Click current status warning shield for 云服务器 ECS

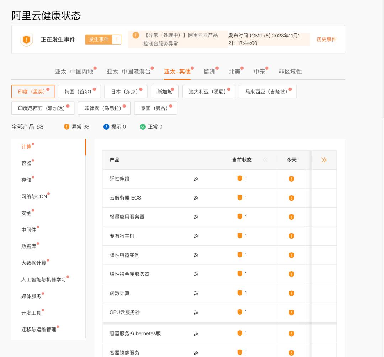(240, 197)
